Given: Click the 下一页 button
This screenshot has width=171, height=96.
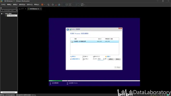Looking at the screenshot, I should click(117, 67).
